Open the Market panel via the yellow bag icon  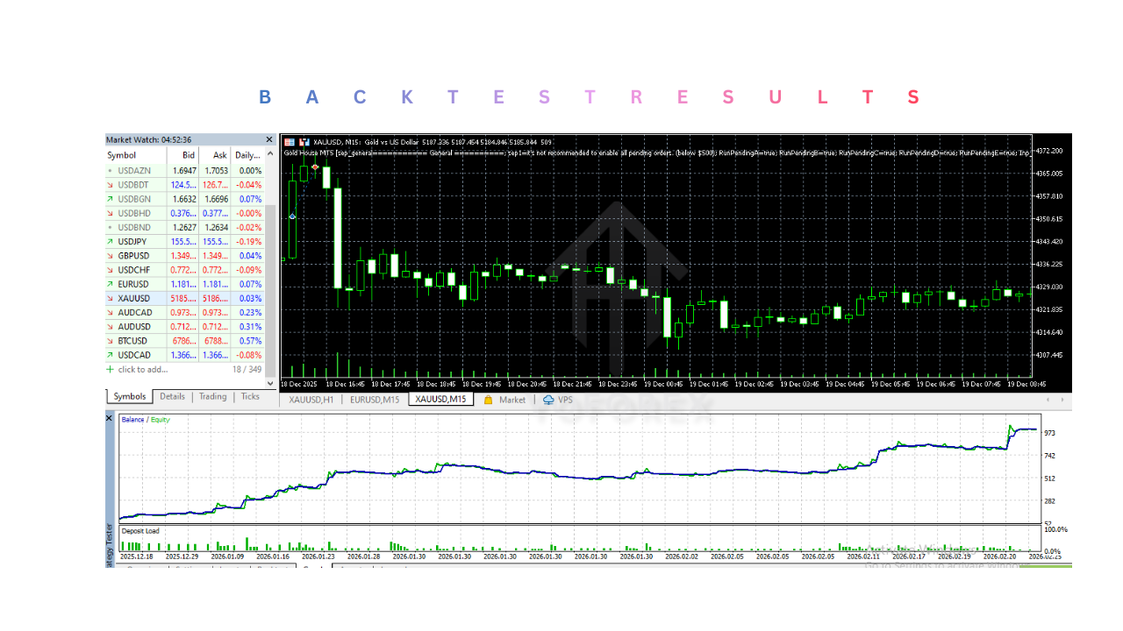pos(488,400)
